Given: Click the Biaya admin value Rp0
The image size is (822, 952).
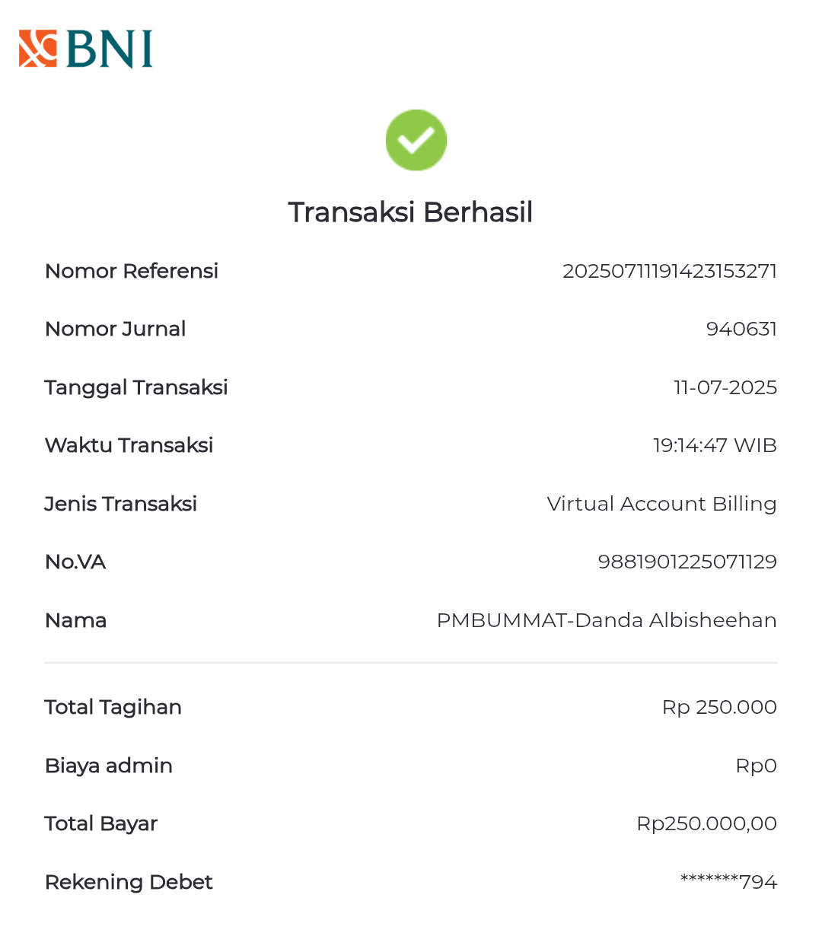Looking at the screenshot, I should (x=756, y=766).
